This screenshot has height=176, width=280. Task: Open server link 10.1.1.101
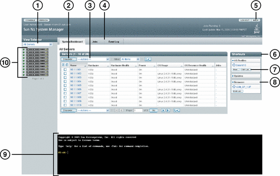[x=76, y=70]
